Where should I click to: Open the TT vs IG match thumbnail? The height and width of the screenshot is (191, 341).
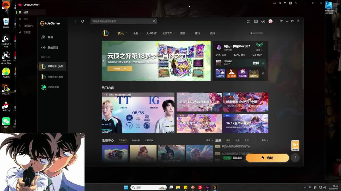point(138,113)
